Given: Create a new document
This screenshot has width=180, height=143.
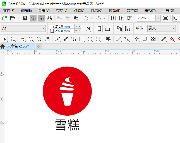Looking at the screenshot, I should pyautogui.click(x=4, y=18).
